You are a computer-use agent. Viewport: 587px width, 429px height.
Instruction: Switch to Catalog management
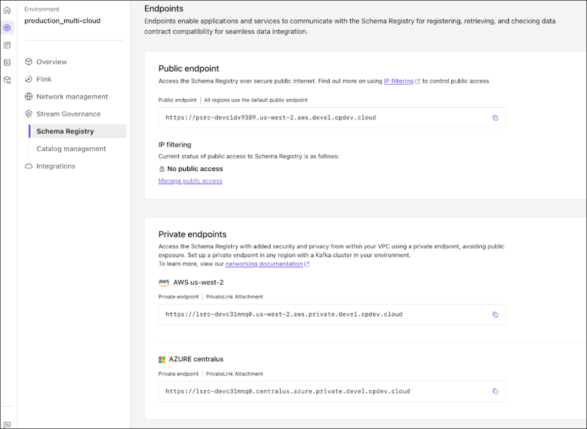click(71, 148)
